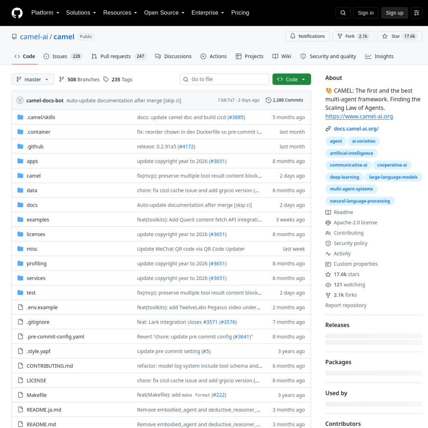Screen dimensions: 428x428
Task: Select the natural-language-processing topic tag
Action: [x=360, y=201]
